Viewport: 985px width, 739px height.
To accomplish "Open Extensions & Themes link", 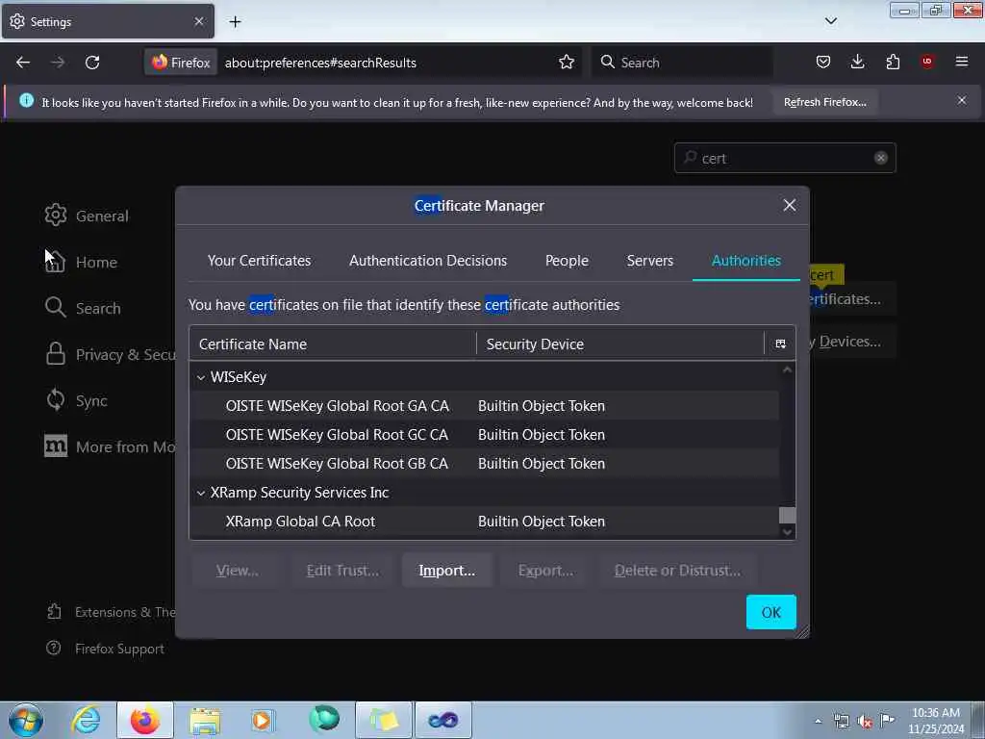I will [112, 612].
